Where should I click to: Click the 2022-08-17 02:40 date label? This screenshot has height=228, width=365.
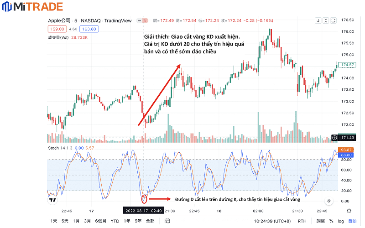pyautogui.click(x=143, y=211)
